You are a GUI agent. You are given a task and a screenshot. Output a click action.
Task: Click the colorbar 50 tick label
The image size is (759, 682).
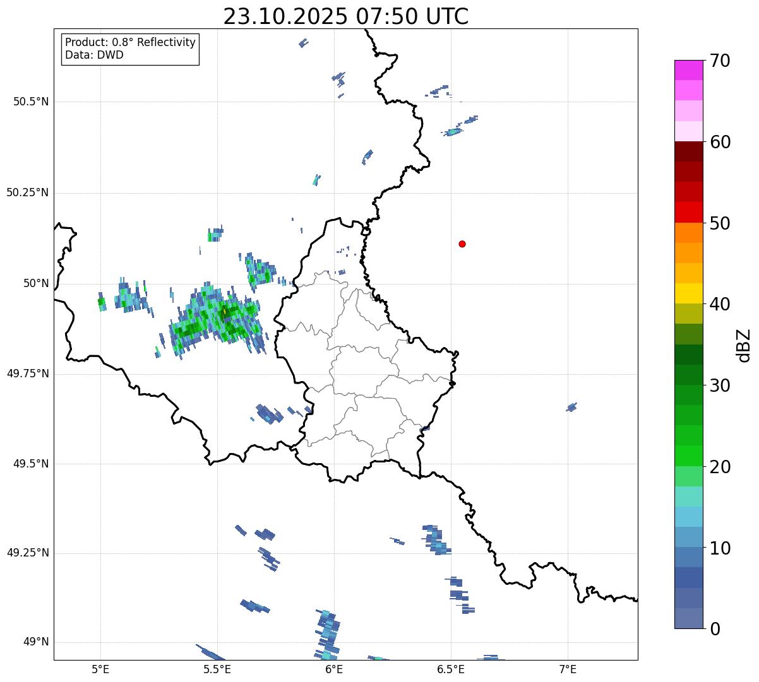click(x=720, y=223)
